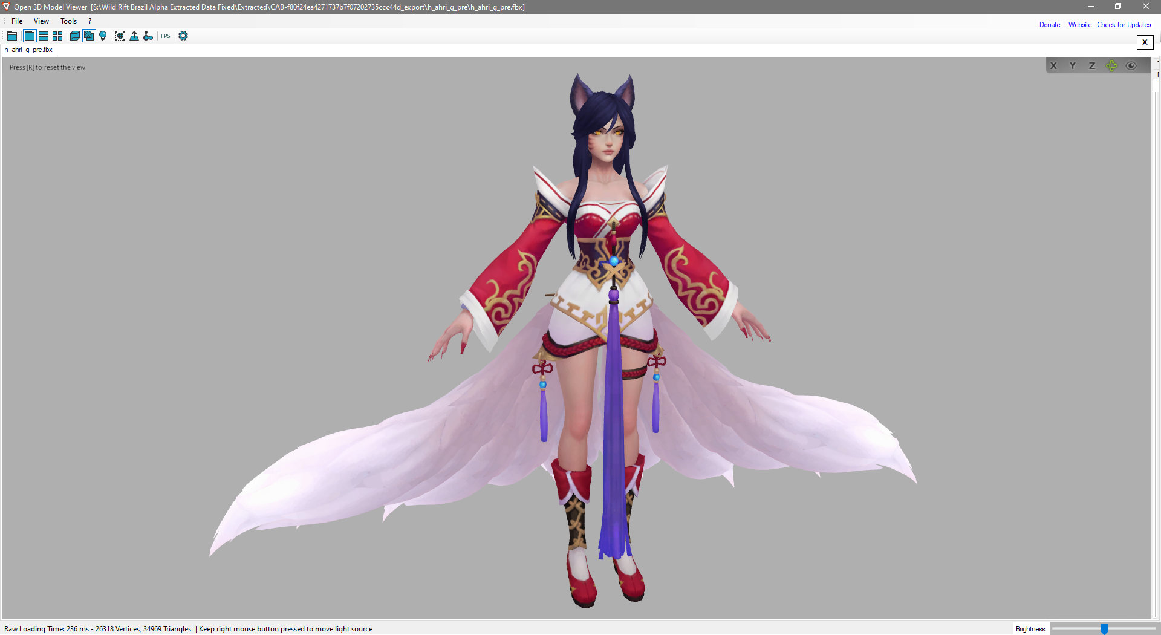Toggle textured shading mode icon
This screenshot has width=1161, height=635.
89,36
